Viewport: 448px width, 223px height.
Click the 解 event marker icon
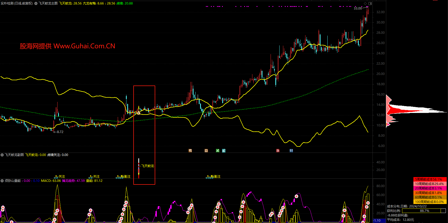coord(224,151)
